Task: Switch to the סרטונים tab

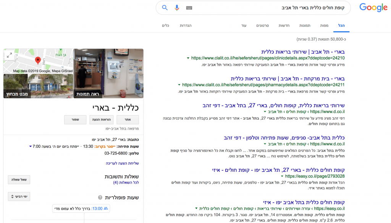Action: [263, 26]
